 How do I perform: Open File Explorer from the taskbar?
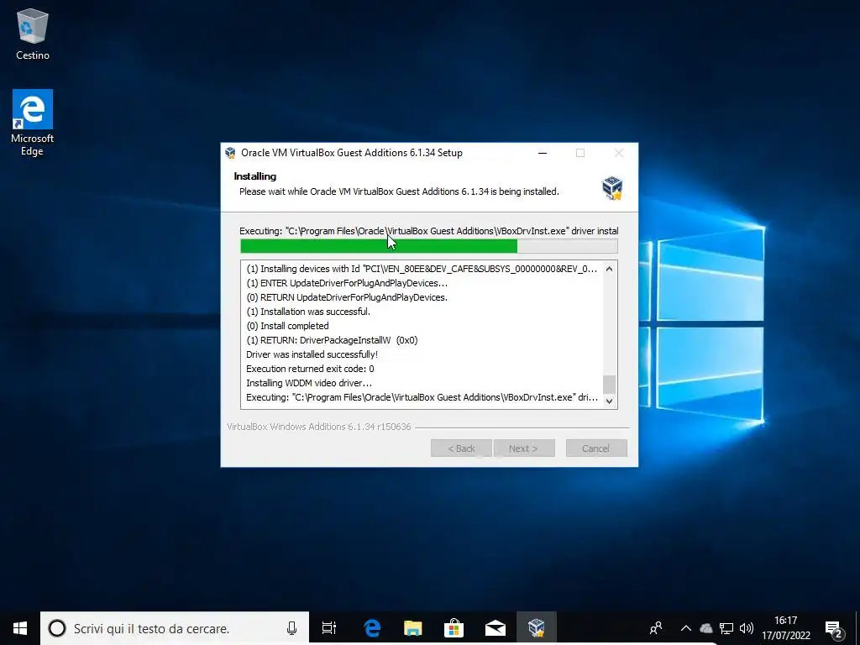point(413,628)
